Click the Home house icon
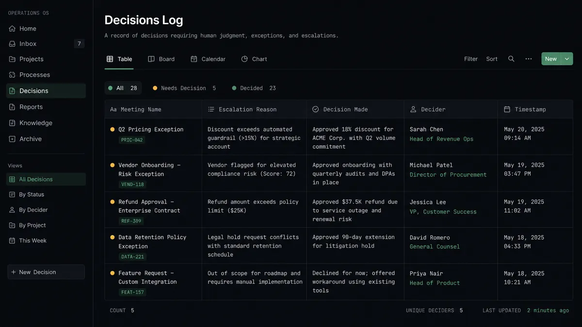Image resolution: width=582 pixels, height=327 pixels. [x=12, y=29]
